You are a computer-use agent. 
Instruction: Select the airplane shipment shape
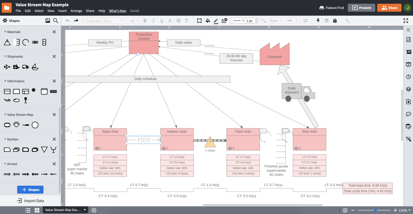[x=7, y=67]
